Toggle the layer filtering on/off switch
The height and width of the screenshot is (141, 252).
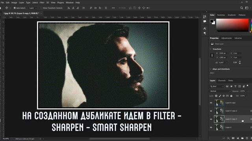click(x=248, y=86)
